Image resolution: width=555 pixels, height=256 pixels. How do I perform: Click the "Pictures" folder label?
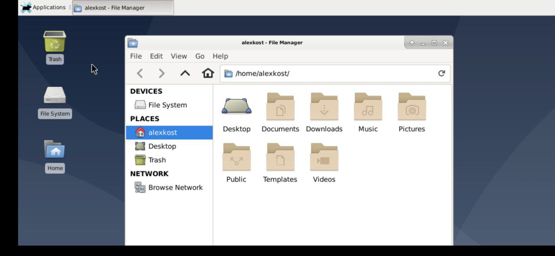tap(412, 129)
